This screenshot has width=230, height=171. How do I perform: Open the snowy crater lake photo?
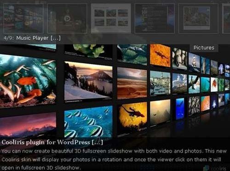(x=88, y=82)
